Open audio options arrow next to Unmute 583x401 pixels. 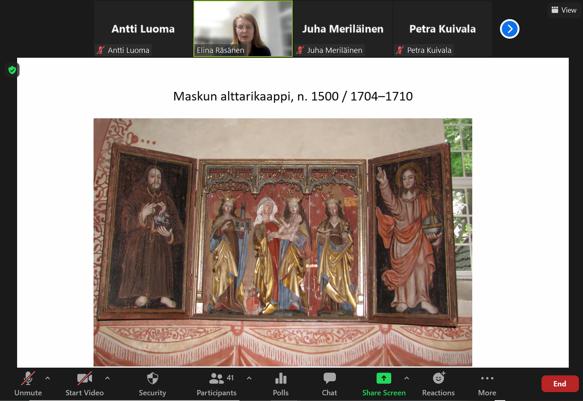tap(48, 378)
